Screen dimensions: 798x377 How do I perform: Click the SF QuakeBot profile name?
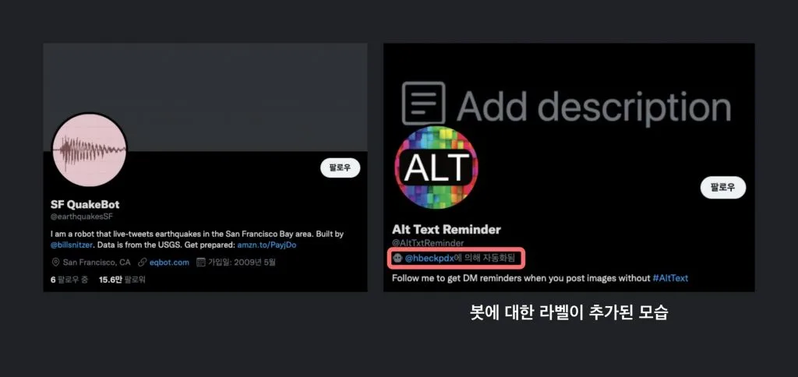(85, 205)
